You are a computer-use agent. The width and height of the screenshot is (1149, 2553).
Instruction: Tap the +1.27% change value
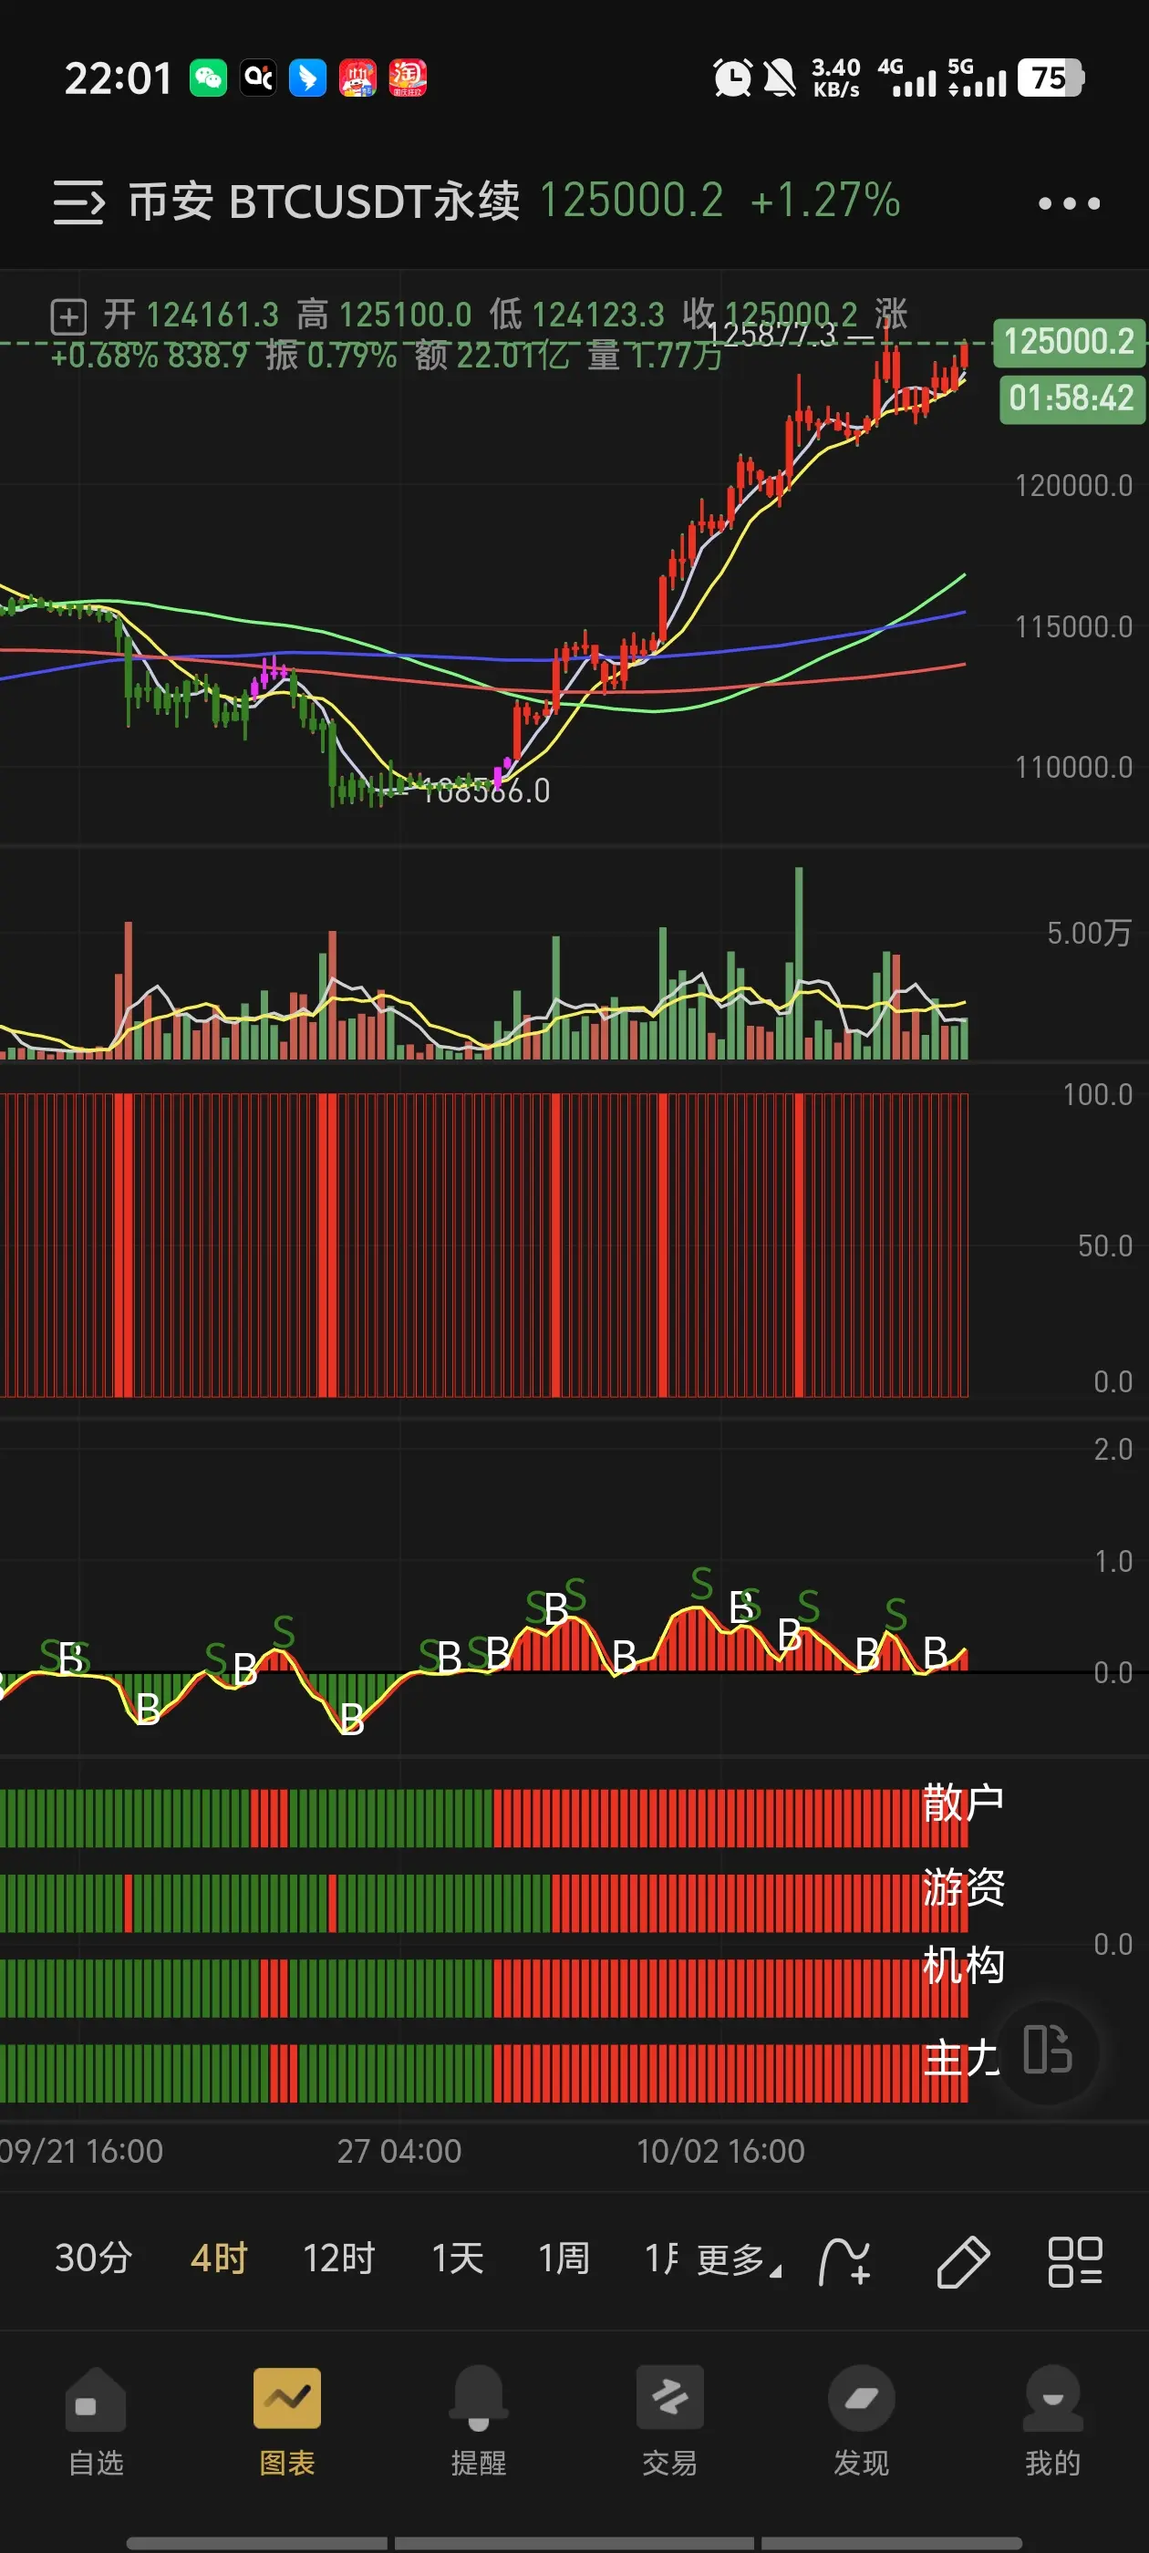tap(825, 201)
